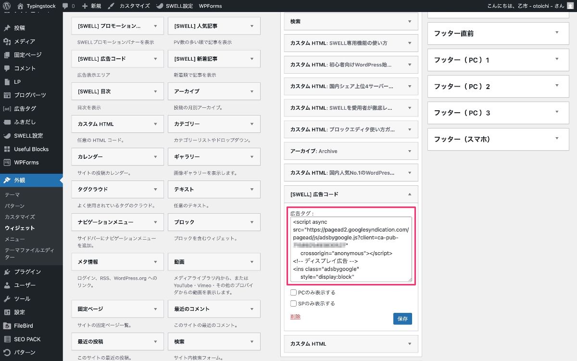Click the brush icon for カスタマイズ
This screenshot has width=577, height=361.
tap(111, 6)
